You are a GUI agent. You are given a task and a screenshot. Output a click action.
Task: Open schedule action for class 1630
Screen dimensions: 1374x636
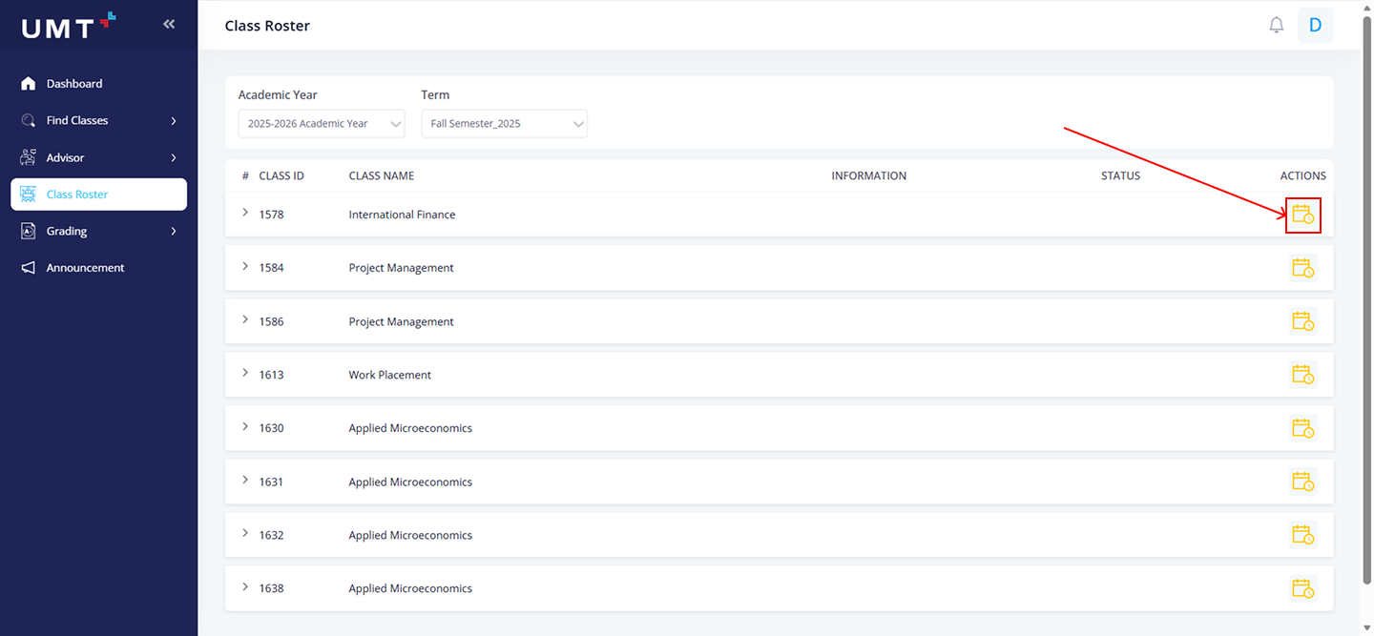(1302, 428)
